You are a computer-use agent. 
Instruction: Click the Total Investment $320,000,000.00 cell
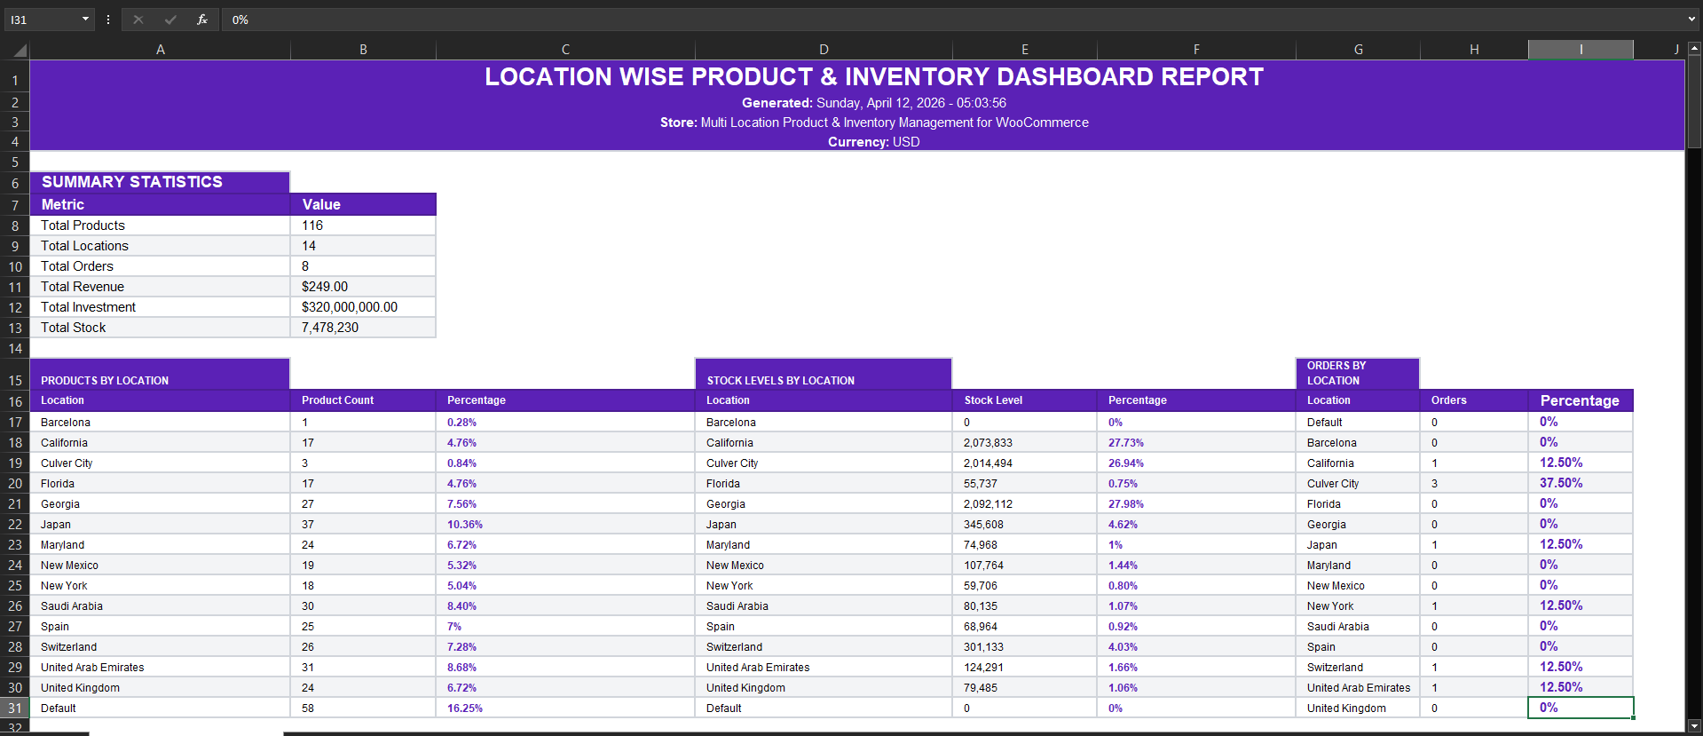(362, 307)
